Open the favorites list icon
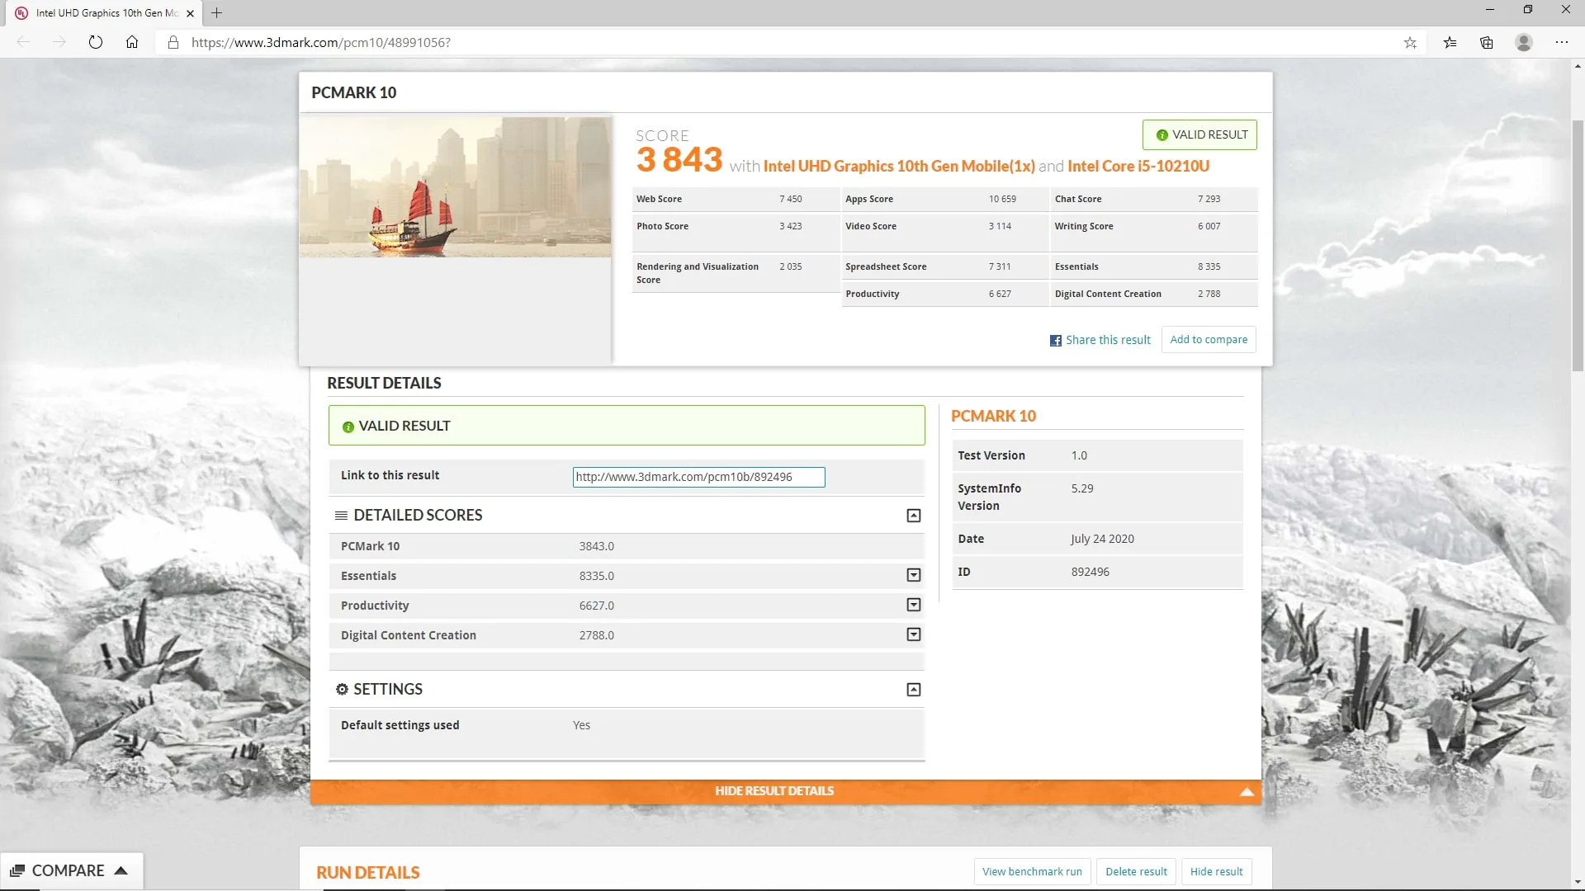Image resolution: width=1585 pixels, height=891 pixels. [1450, 42]
